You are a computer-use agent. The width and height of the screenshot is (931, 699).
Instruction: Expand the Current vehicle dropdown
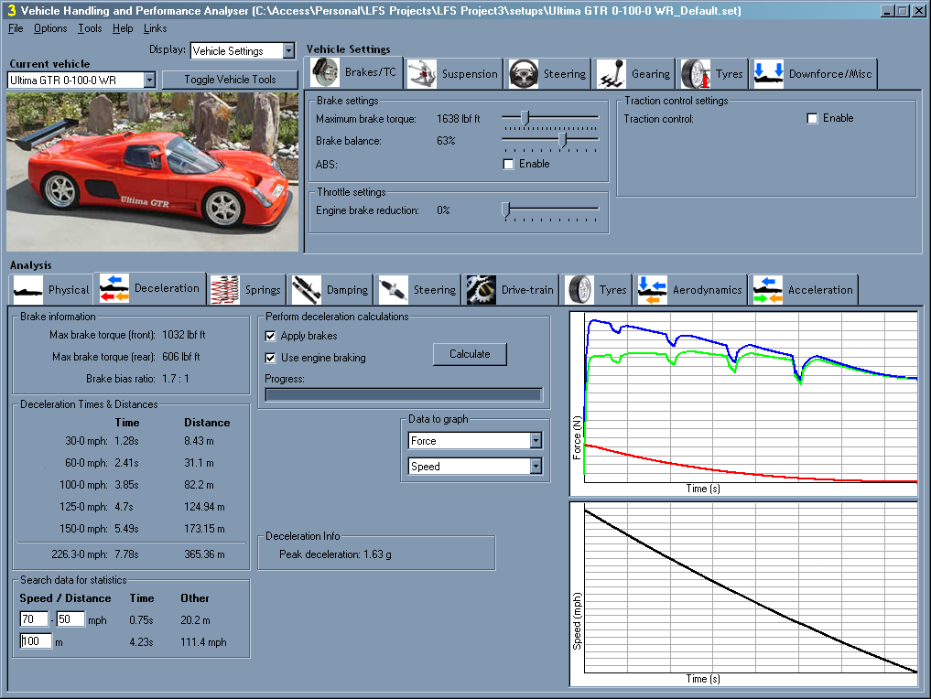click(149, 81)
